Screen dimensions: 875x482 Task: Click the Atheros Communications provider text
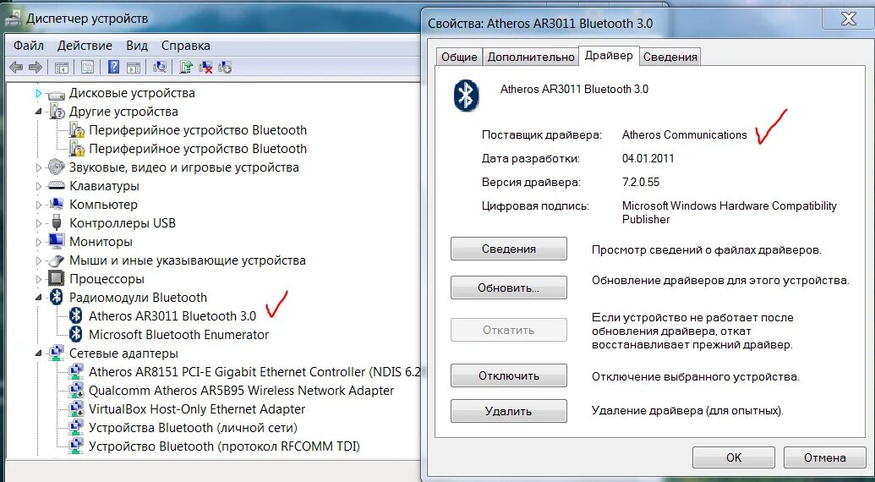click(684, 134)
